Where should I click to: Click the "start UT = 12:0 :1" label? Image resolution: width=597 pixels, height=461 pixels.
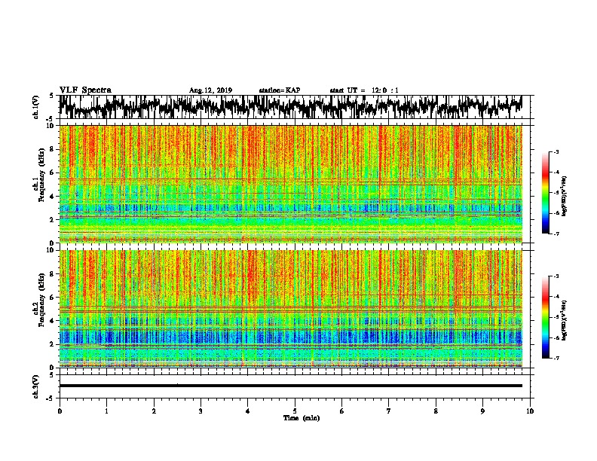tap(364, 90)
